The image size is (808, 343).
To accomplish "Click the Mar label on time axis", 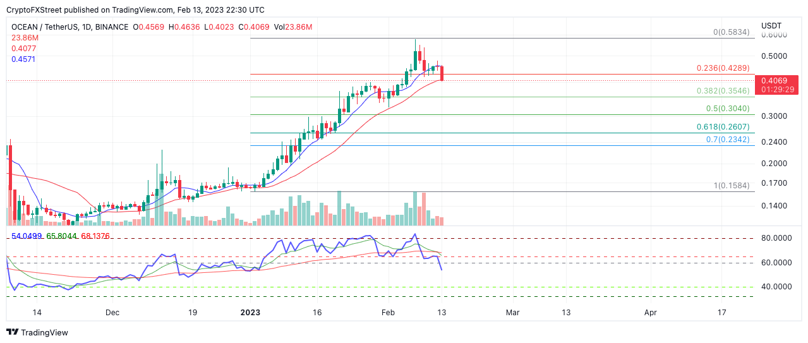I will click(x=513, y=313).
